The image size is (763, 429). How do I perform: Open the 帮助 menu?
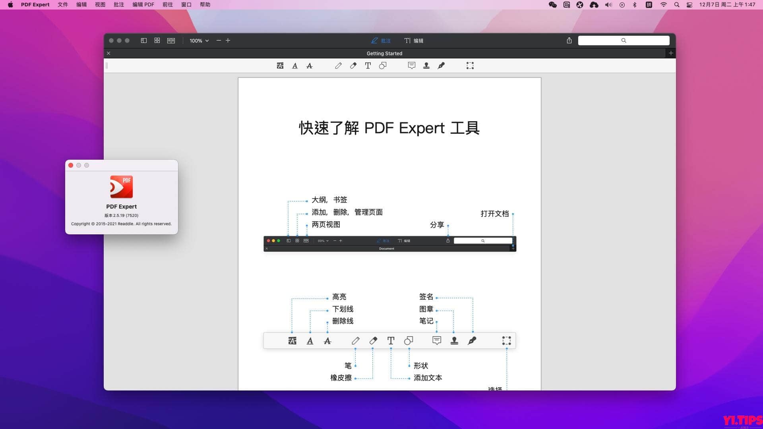point(205,4)
